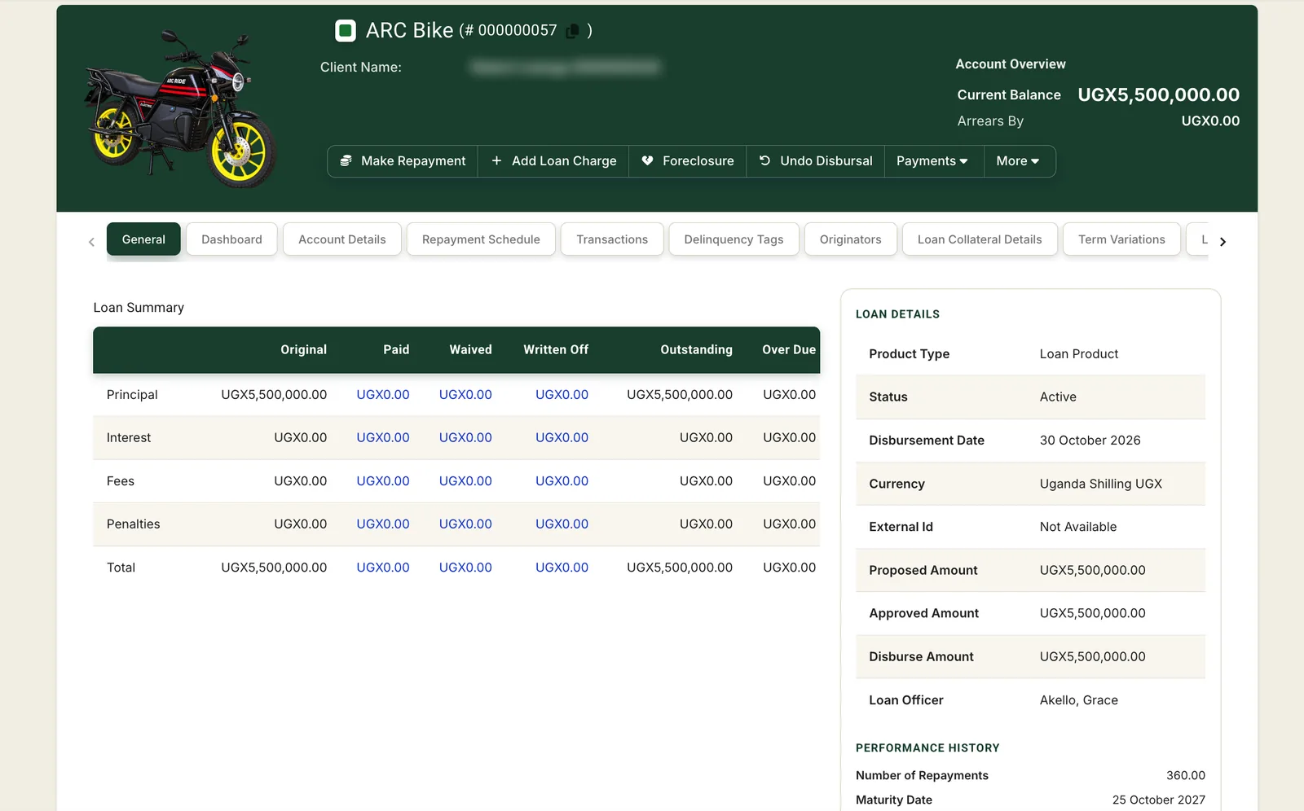The image size is (1304, 811).
Task: Select the General tab
Action: [x=143, y=239]
